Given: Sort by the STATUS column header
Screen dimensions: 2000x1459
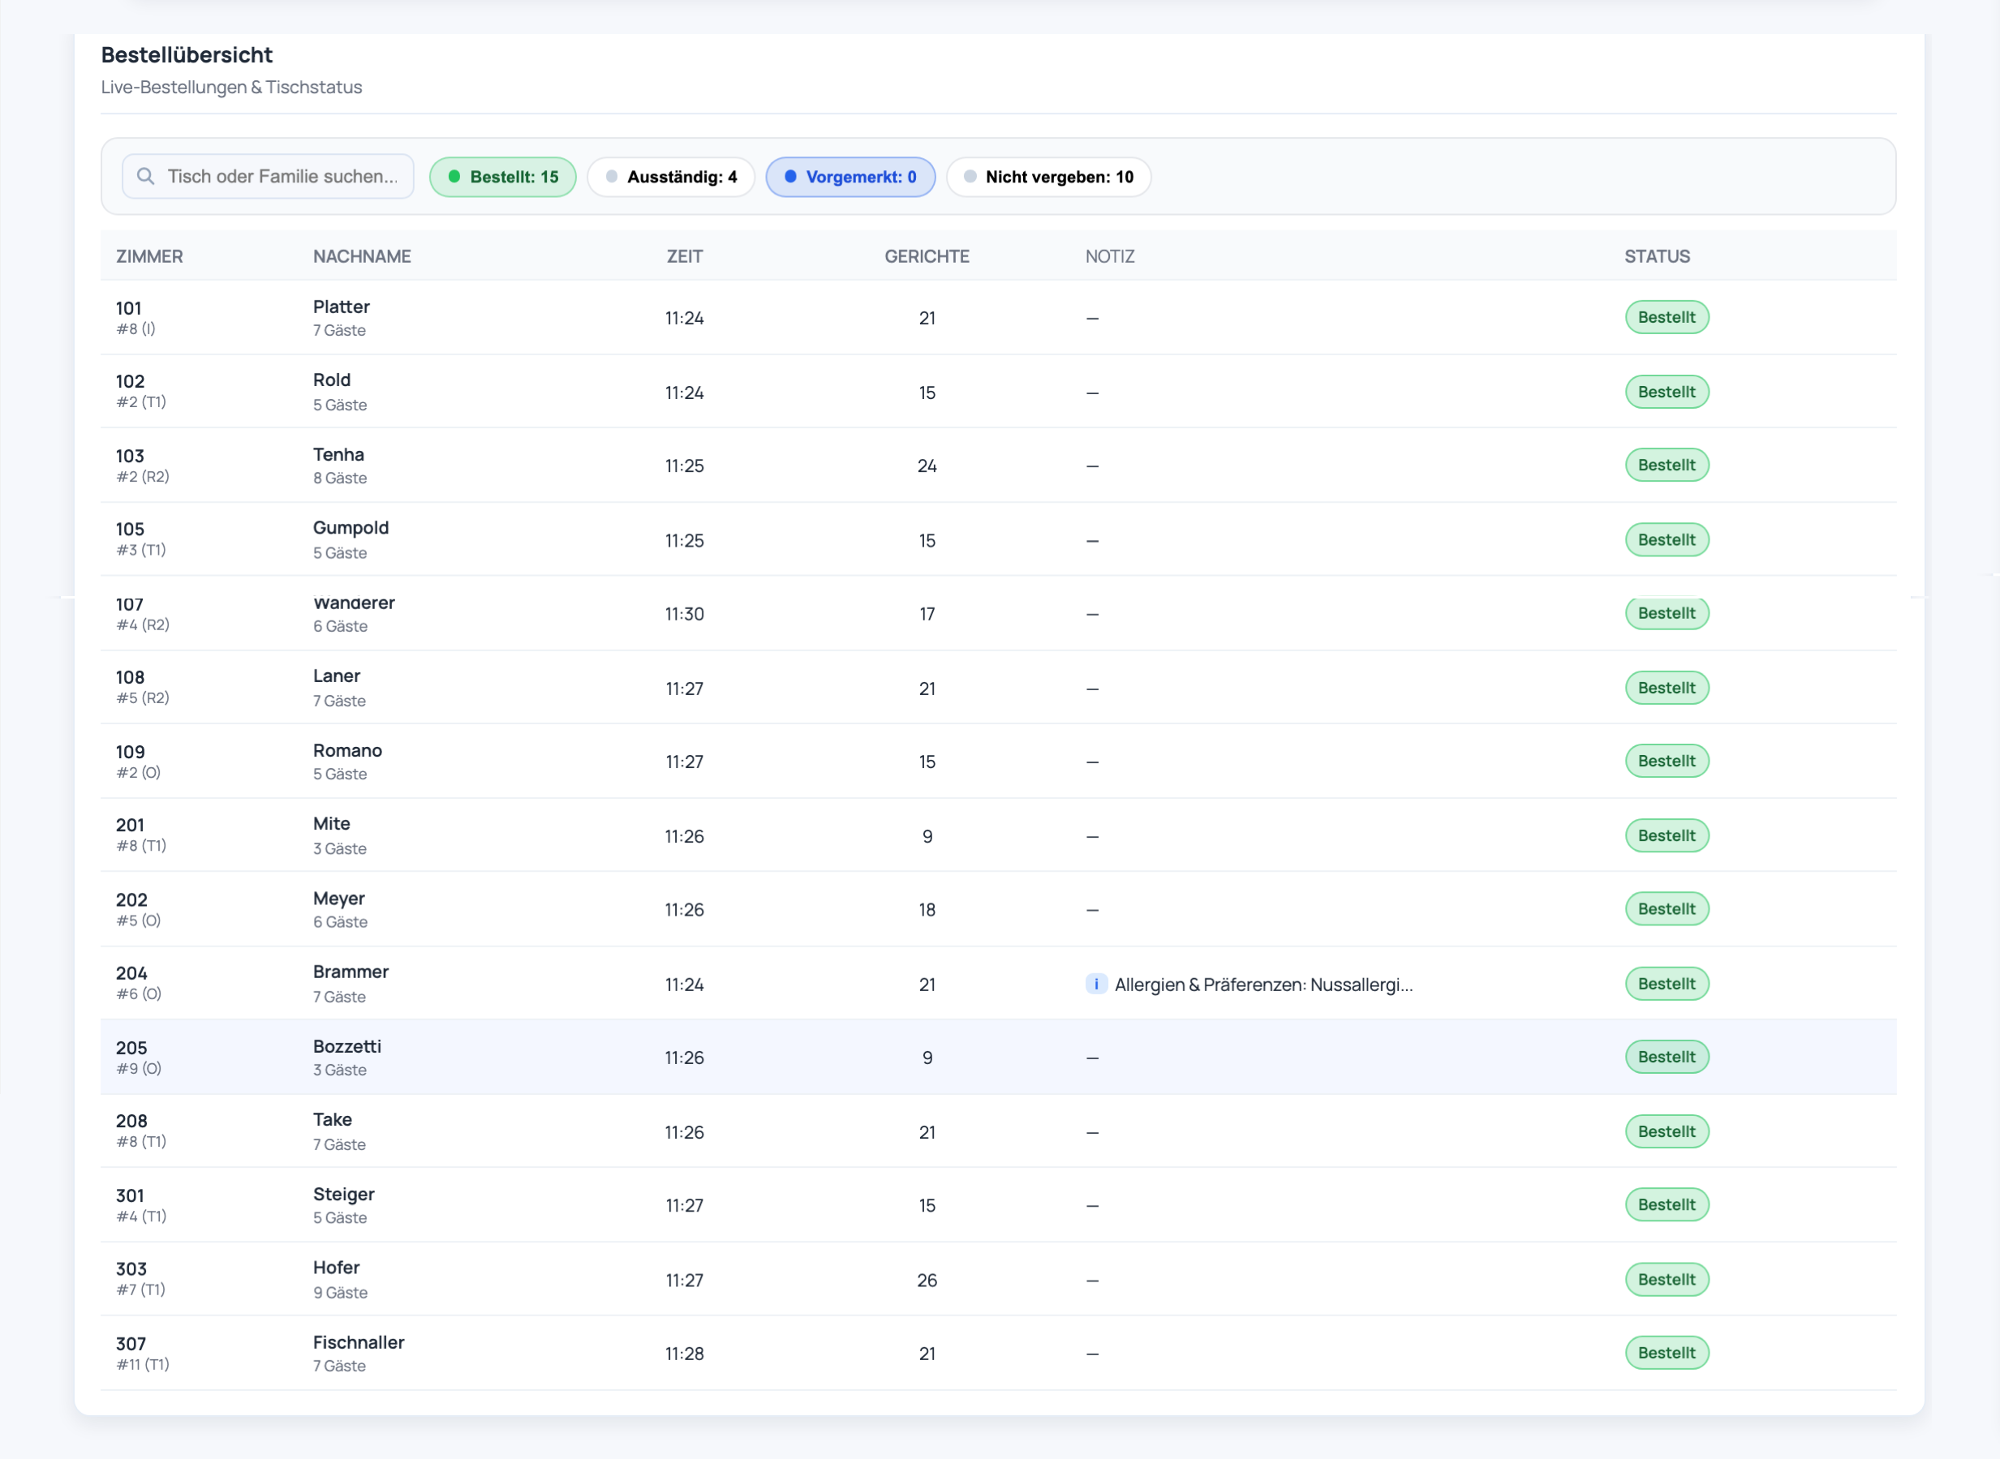Looking at the screenshot, I should (1656, 256).
